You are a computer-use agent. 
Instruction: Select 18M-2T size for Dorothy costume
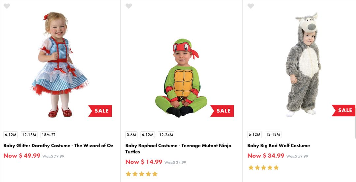click(x=48, y=135)
